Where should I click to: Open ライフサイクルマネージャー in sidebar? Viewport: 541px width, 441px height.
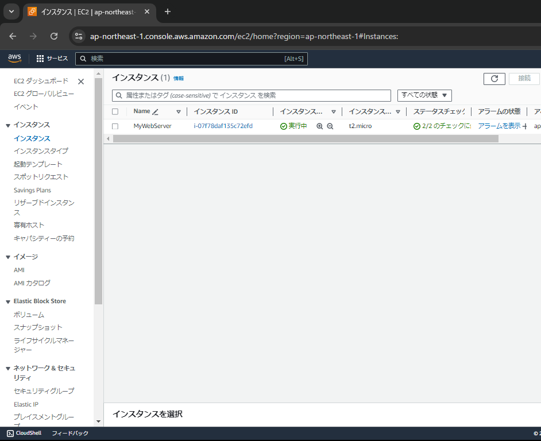(44, 345)
